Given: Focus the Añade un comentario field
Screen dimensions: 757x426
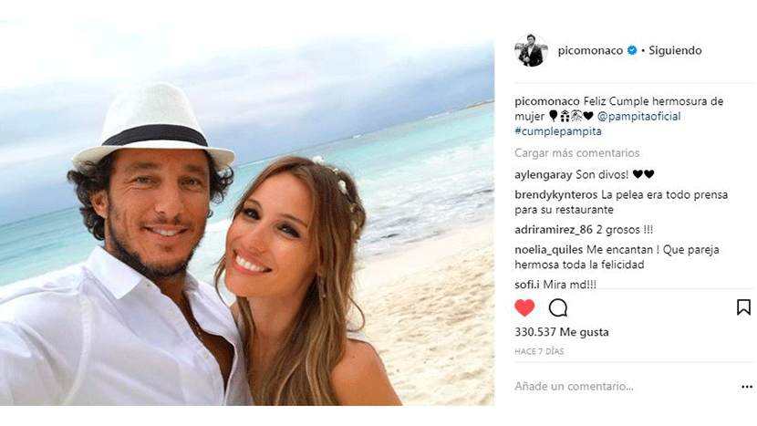Looking at the screenshot, I should tap(623, 387).
